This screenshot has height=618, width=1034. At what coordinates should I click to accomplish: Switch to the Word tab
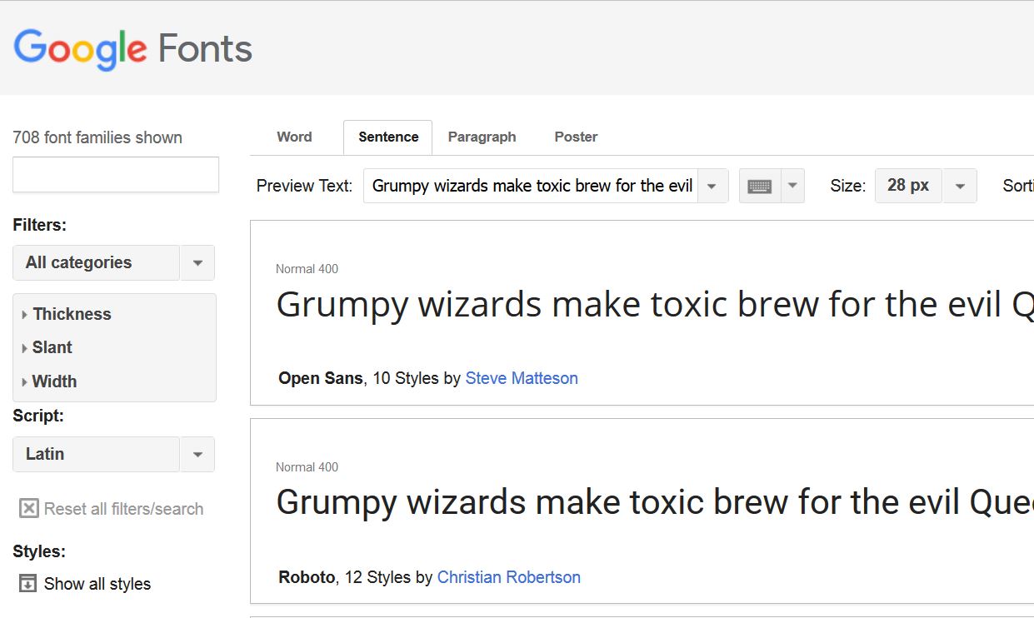294,137
